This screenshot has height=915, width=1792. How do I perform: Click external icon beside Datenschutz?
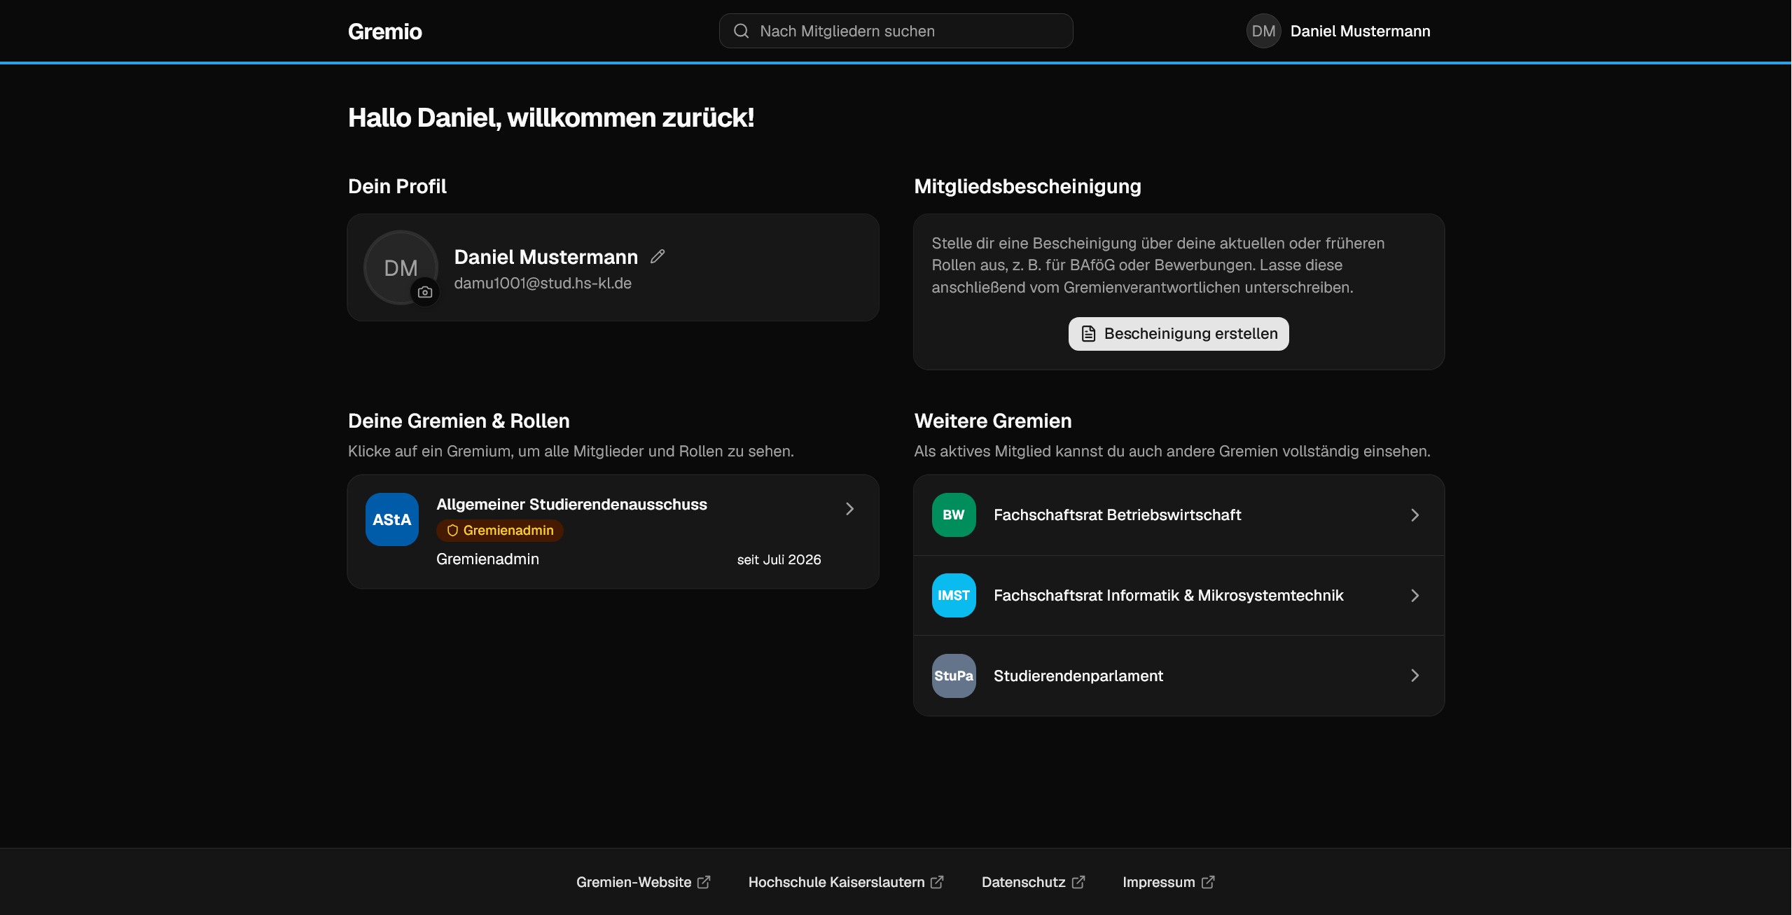1078,882
